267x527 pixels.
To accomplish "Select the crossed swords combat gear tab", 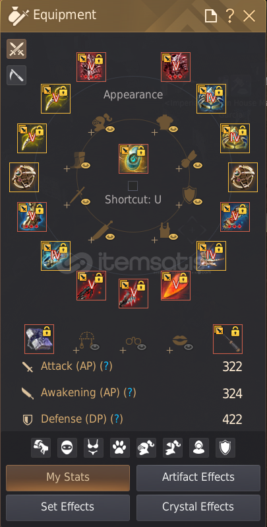I will coord(16,49).
